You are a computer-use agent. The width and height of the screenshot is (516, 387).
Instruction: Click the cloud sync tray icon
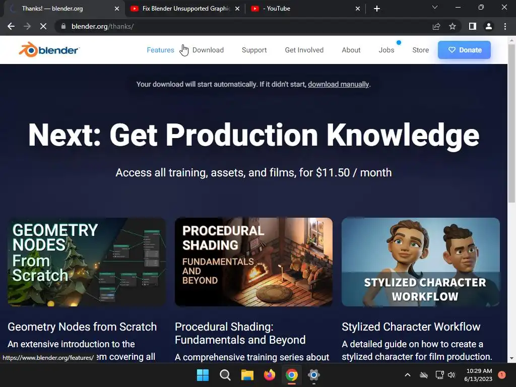(424, 375)
